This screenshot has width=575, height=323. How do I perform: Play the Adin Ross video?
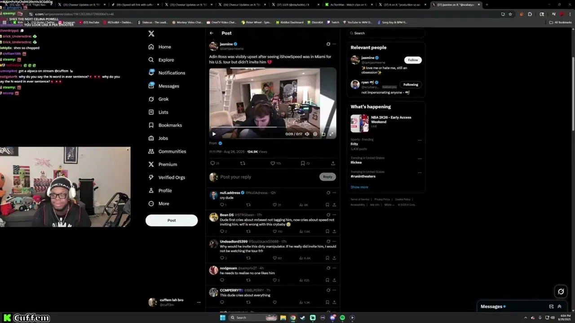(x=214, y=134)
